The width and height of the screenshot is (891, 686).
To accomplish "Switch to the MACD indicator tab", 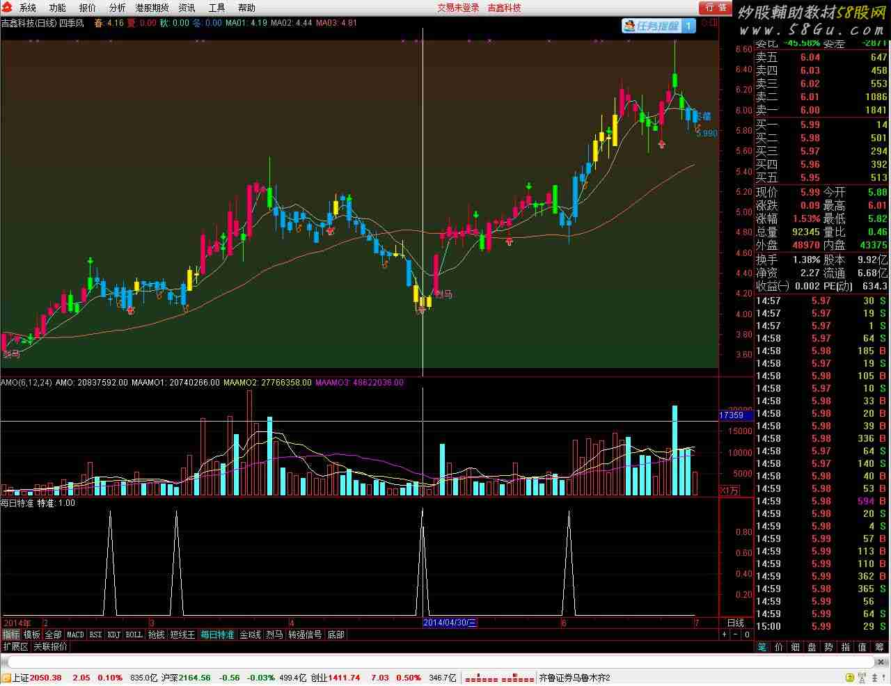I will (x=75, y=635).
